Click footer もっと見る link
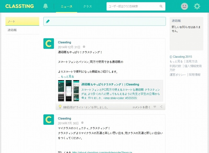 click(x=176, y=61)
